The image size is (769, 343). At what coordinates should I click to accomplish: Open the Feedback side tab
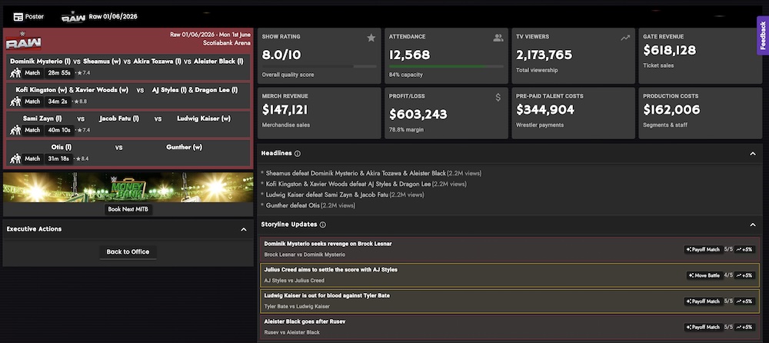click(x=762, y=35)
